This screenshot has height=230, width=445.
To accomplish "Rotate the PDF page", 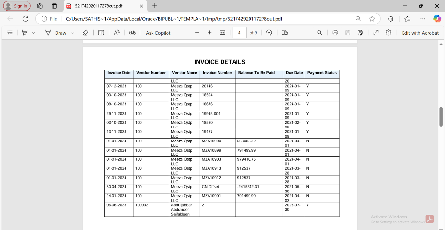I will (269, 33).
